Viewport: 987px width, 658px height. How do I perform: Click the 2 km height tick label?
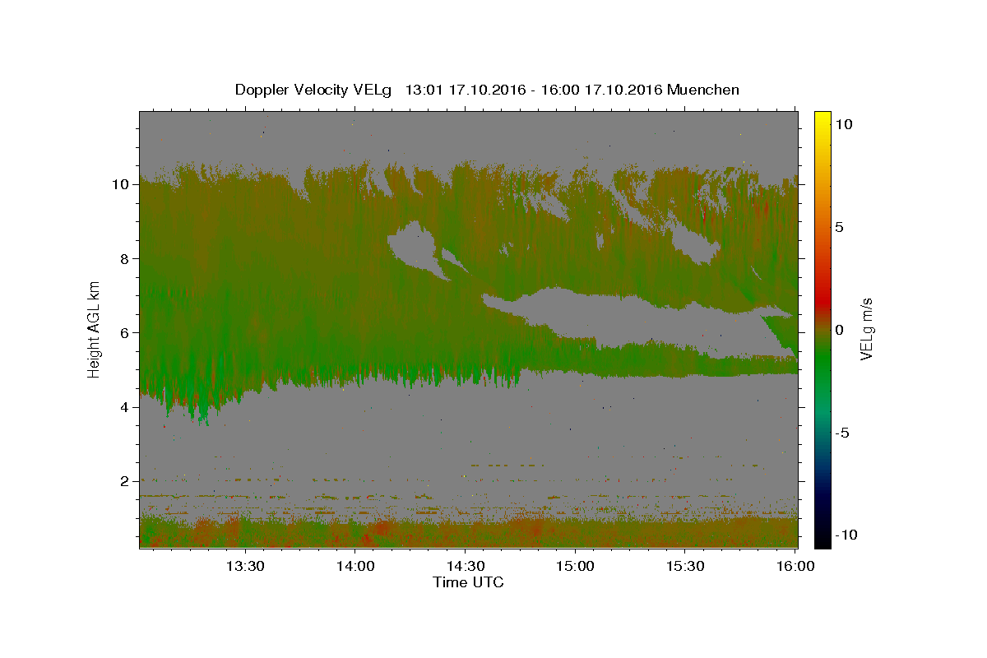(x=124, y=481)
